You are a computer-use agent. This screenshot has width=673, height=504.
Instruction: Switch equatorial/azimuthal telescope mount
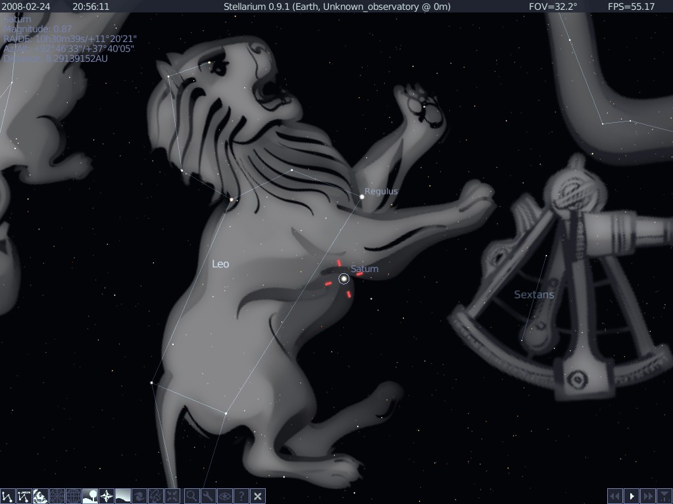coord(155,496)
